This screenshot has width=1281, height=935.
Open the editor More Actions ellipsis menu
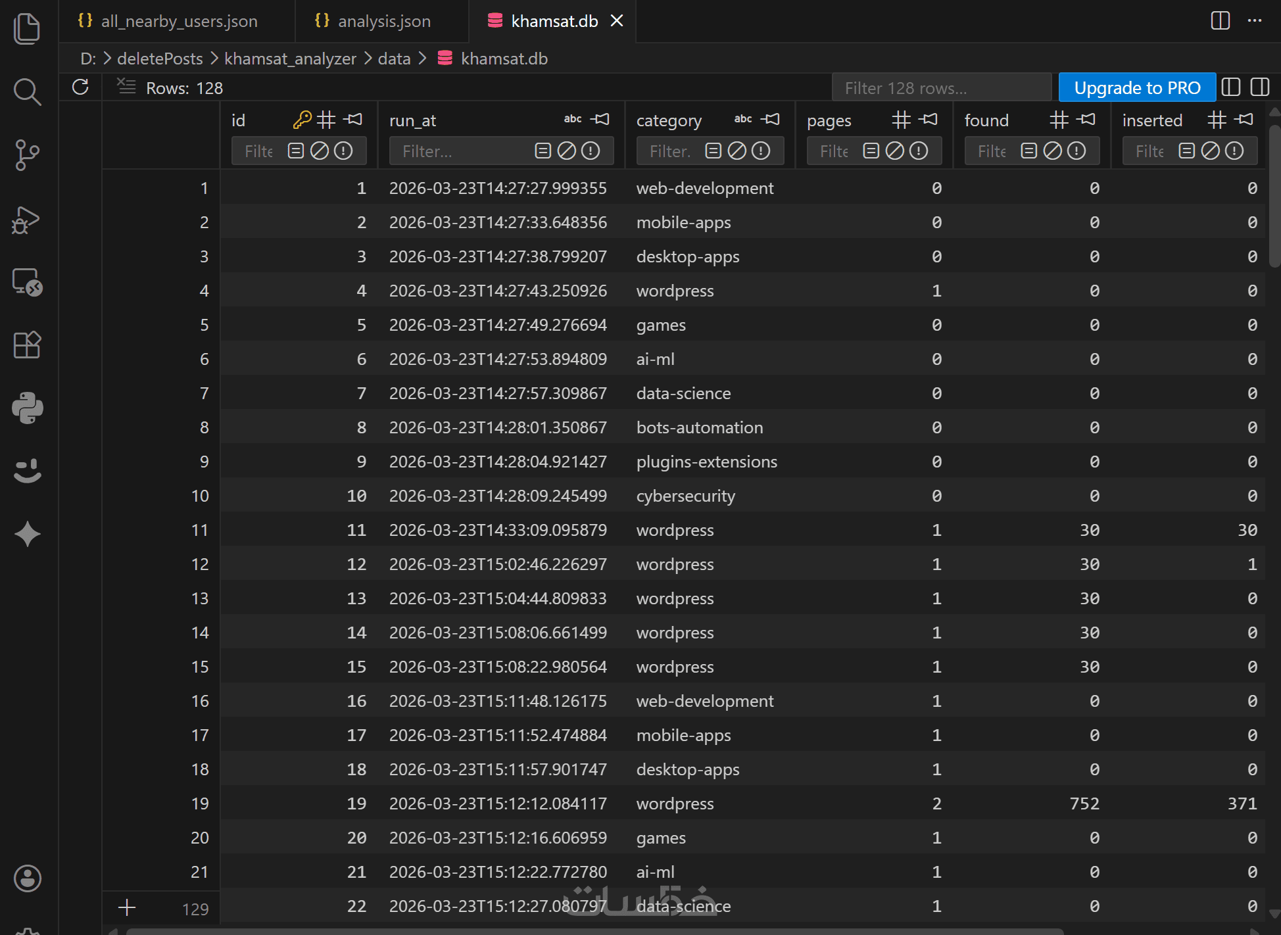coord(1255,20)
